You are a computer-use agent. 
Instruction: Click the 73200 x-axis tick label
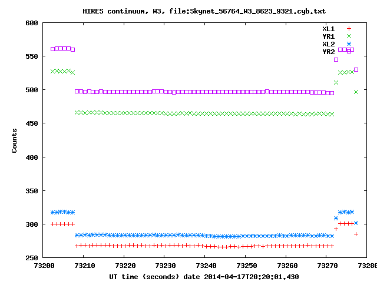[x=45, y=266]
